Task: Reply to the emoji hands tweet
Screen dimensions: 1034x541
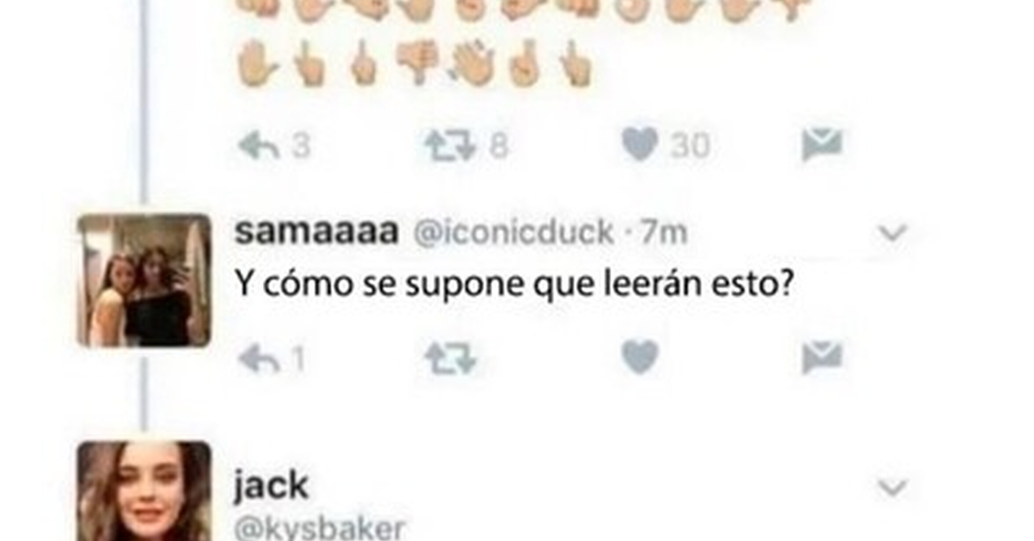Action: click(x=259, y=146)
